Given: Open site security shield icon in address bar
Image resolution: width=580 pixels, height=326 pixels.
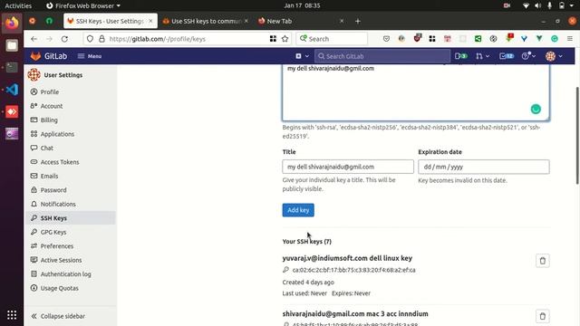Looking at the screenshot, I should tap(90, 39).
